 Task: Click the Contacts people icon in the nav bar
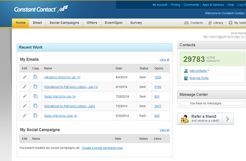tap(186, 23)
